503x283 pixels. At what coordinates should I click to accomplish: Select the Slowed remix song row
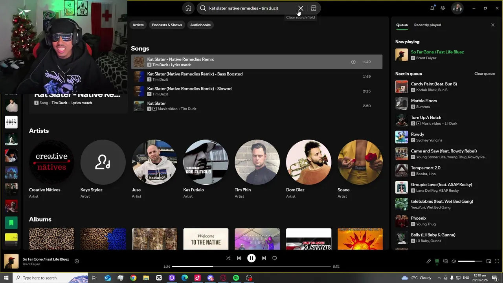(x=257, y=91)
